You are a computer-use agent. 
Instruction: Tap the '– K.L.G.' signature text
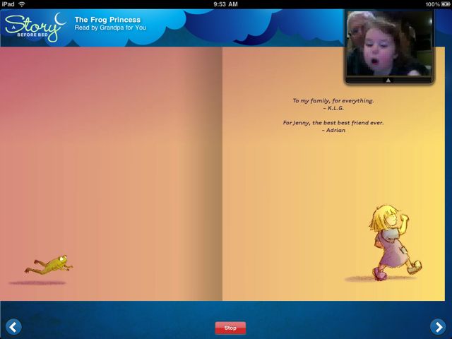coord(333,108)
